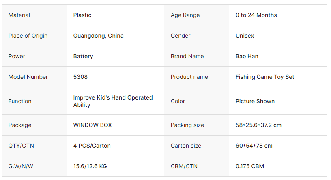Click the Age Range label
Viewport: 331px width, 180px height.
tap(185, 15)
